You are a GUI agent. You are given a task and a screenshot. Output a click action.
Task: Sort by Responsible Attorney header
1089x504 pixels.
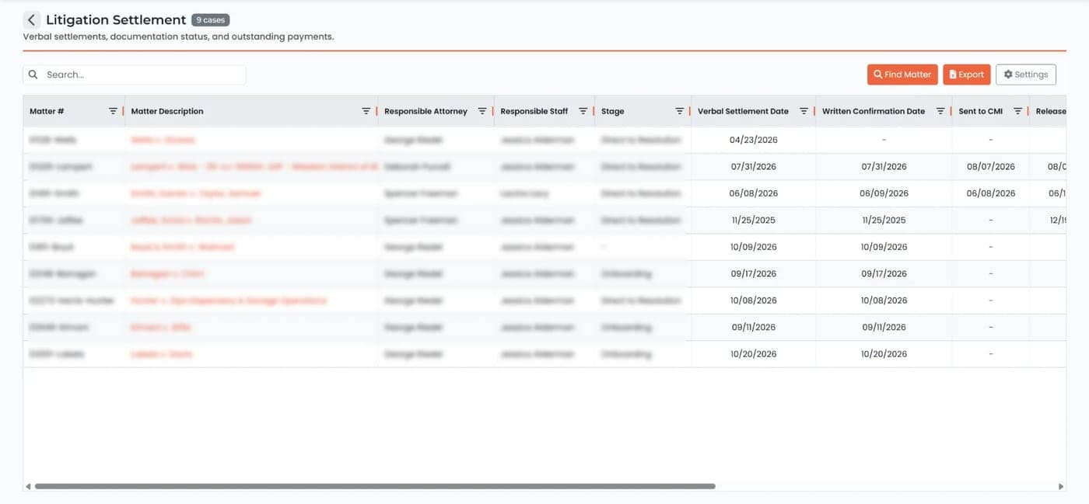tap(426, 111)
